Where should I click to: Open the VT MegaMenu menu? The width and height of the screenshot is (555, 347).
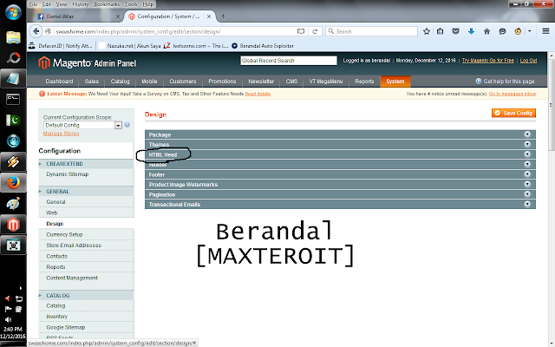326,81
